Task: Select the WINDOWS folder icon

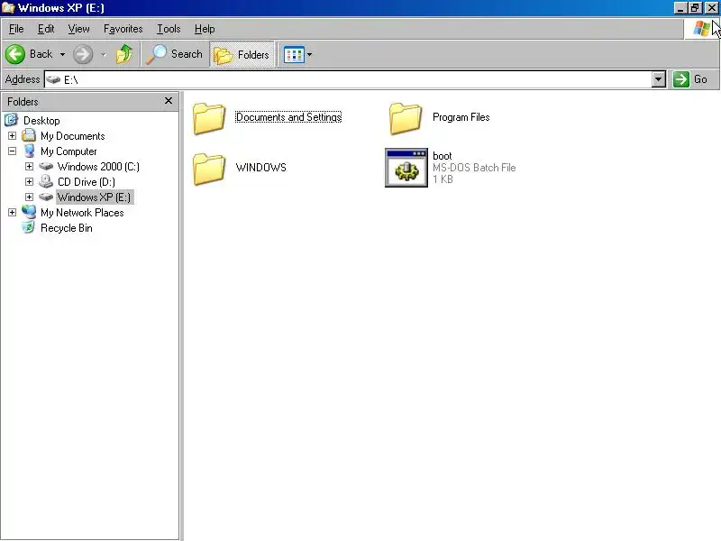Action: coord(209,169)
